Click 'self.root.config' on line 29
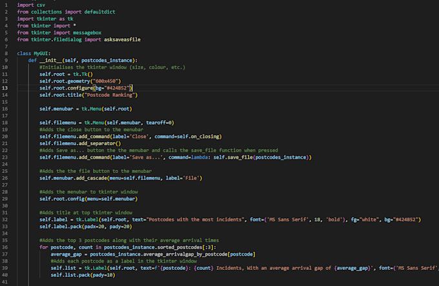The height and width of the screenshot is (286, 439). coord(62,199)
